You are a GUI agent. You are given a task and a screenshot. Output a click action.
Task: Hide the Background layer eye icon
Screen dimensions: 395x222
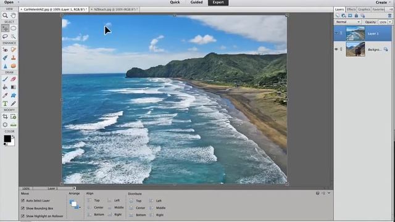pyautogui.click(x=336, y=49)
